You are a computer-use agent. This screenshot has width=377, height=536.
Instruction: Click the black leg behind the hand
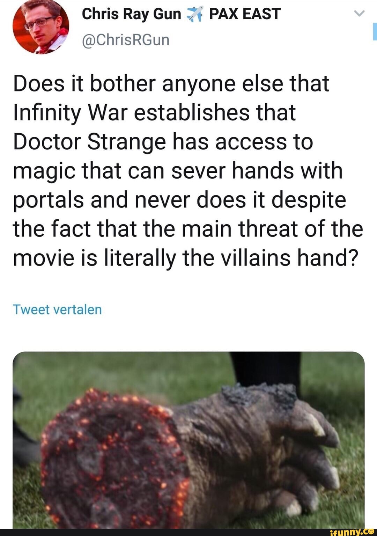tap(265, 370)
